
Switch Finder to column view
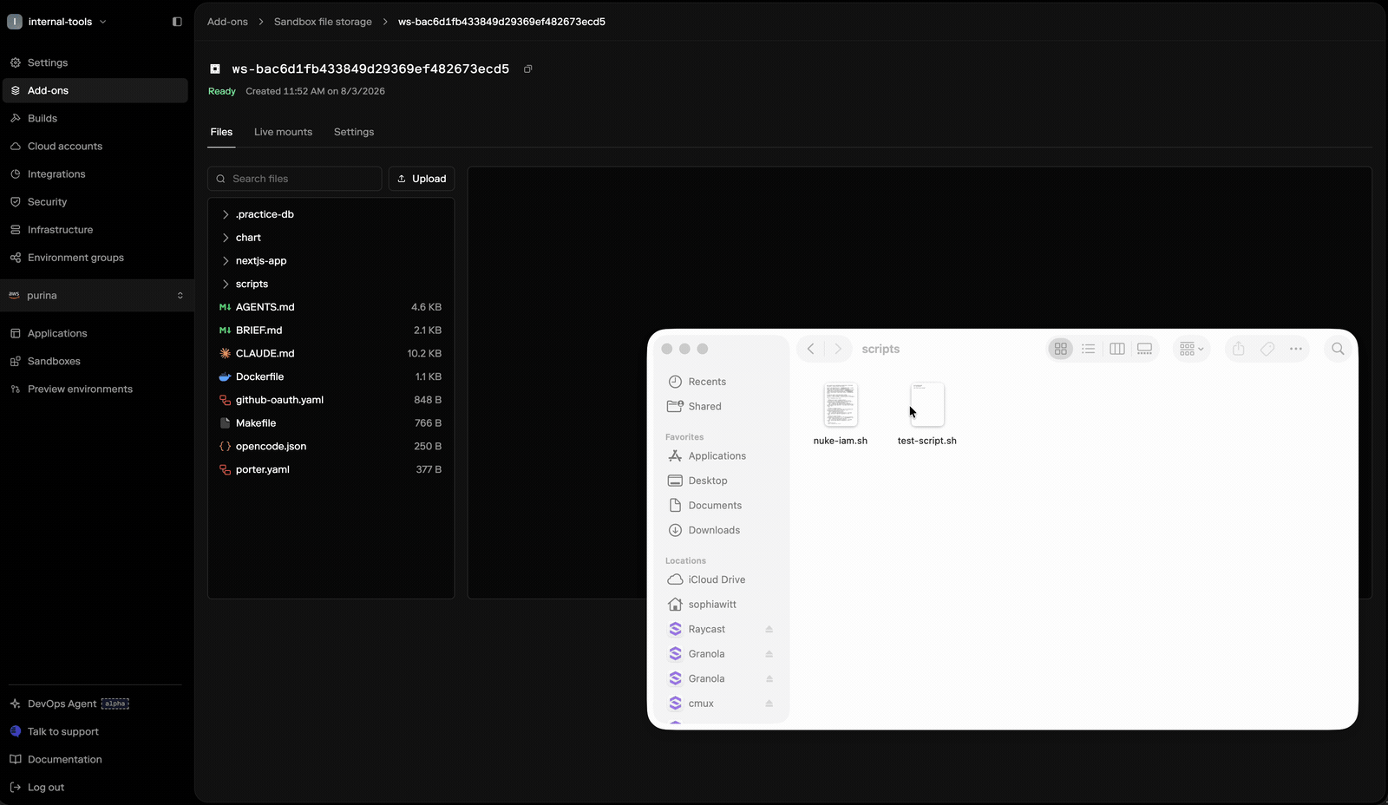(x=1117, y=349)
